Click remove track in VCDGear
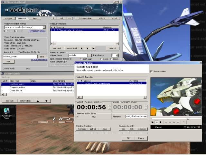206x155 pixels. click(x=71, y=48)
